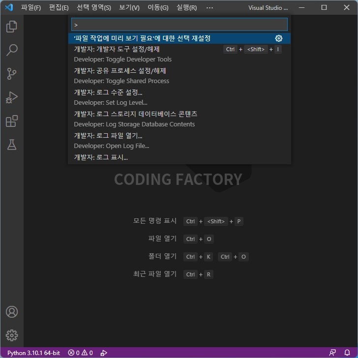Click the feedback icon in status bar
Viewport: 358px width, 358px height.
(x=332, y=353)
